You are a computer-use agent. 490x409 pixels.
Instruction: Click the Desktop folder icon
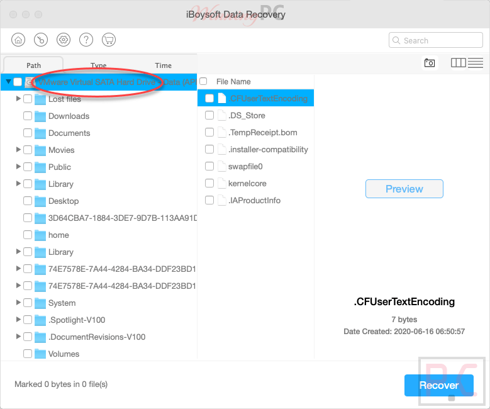(40, 201)
